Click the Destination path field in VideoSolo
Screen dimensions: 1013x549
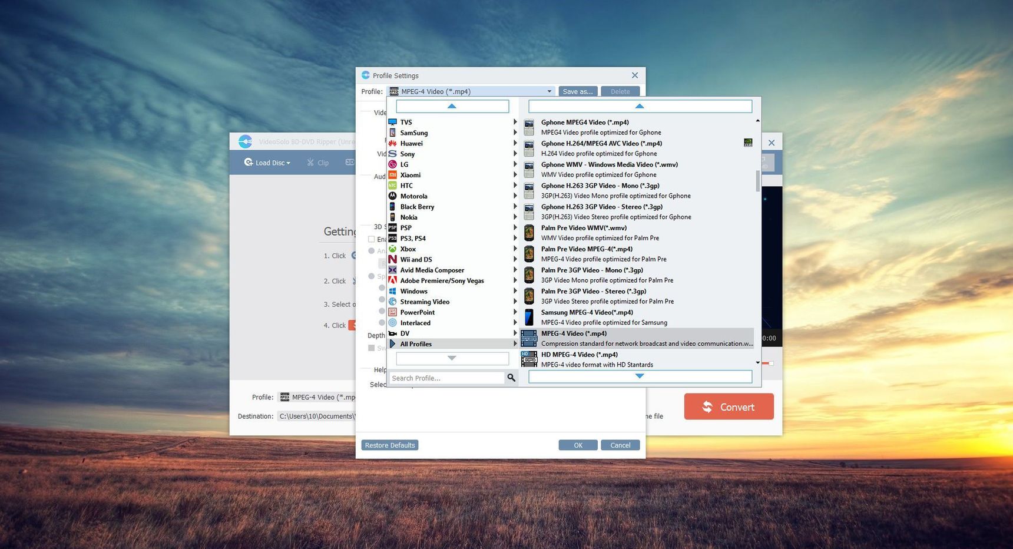click(316, 416)
